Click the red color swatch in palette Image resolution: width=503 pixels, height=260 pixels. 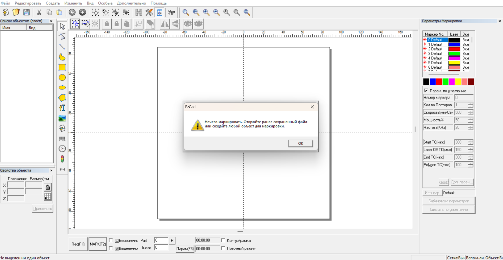point(439,82)
